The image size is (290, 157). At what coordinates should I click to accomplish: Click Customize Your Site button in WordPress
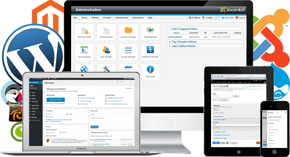[56, 100]
